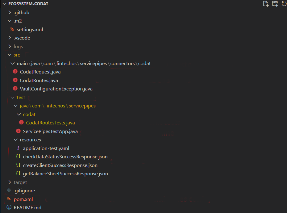Click the RSS-style icon beside settings.xml

12,30
